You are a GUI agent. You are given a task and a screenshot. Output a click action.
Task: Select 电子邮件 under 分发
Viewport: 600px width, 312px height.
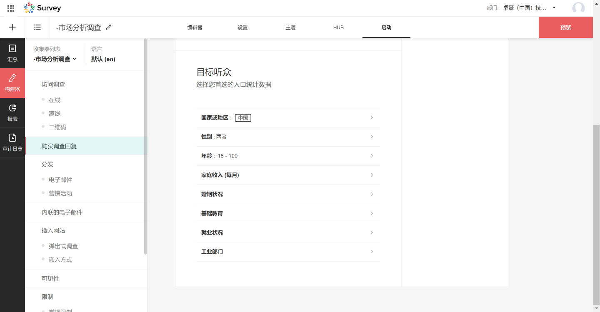pyautogui.click(x=60, y=180)
